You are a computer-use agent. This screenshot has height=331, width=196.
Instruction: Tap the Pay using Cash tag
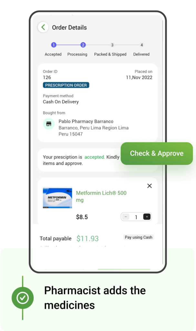pos(139,237)
